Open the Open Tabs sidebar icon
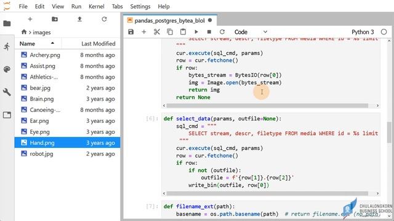The width and height of the screenshot is (394, 221). [x=7, y=115]
